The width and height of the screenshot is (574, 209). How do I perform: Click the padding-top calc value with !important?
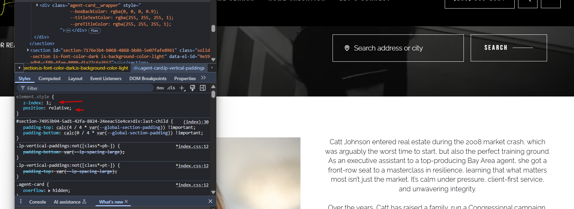(126, 128)
